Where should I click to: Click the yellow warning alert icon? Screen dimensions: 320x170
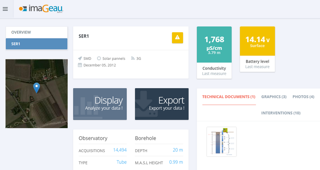point(178,38)
